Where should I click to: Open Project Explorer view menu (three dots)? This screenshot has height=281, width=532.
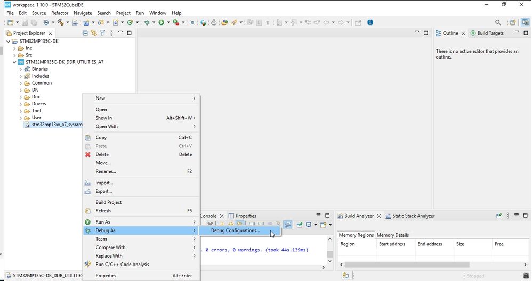[111, 33]
